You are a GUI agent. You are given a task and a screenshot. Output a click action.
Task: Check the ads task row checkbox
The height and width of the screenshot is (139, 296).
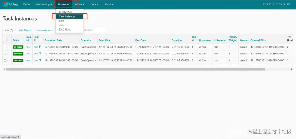click(5, 47)
